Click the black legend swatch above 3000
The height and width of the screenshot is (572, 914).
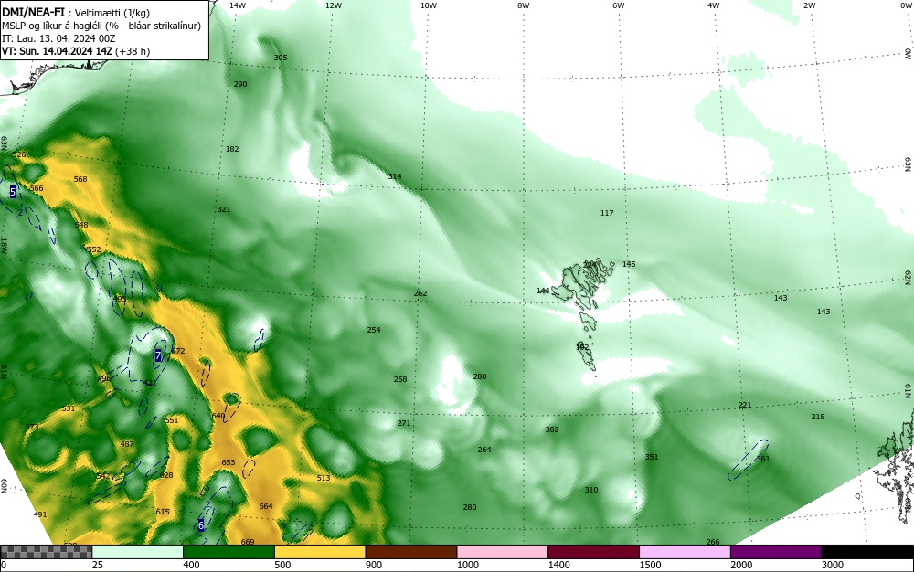click(867, 552)
